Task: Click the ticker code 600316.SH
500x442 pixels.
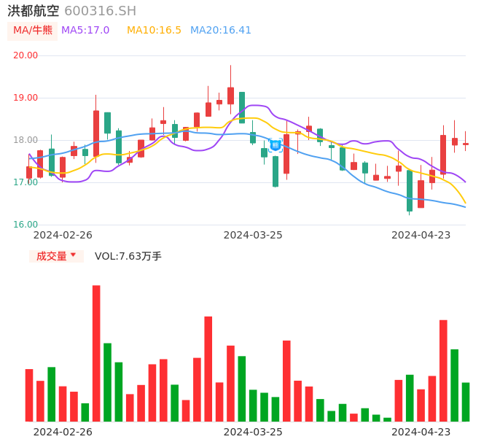Action: coord(100,11)
